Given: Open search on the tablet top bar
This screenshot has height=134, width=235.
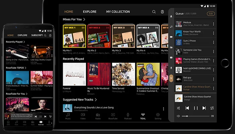Looking at the screenshot, I should click(x=154, y=12).
